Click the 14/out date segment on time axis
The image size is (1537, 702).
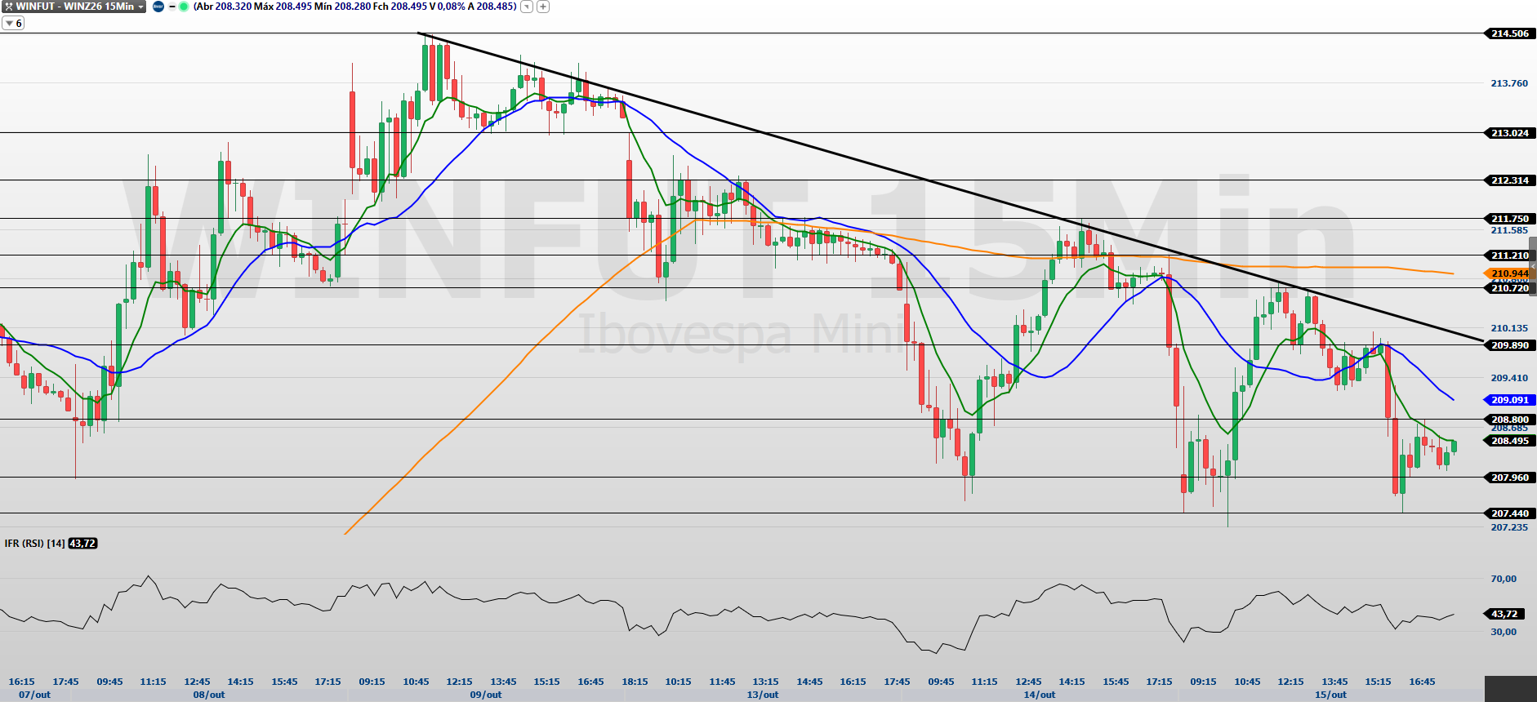pos(1040,695)
